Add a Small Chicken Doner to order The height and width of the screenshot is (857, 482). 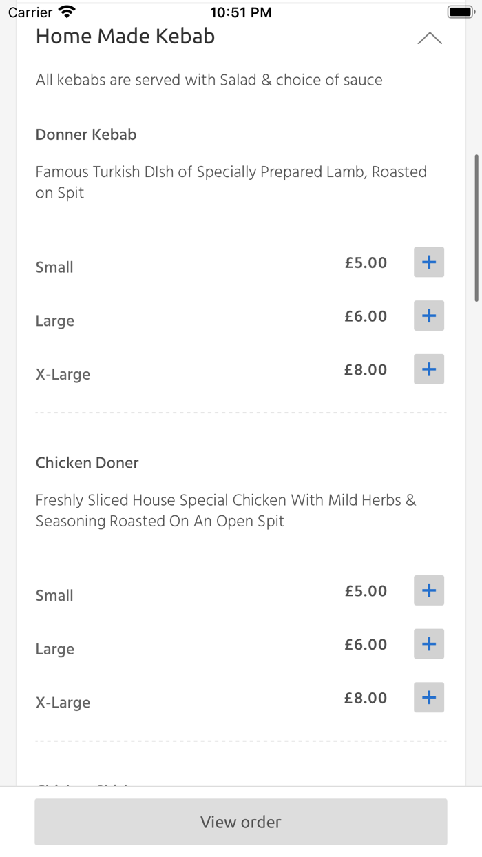(x=428, y=590)
